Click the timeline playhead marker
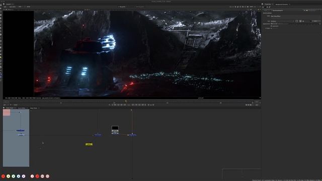322x181 pixels. click(126, 101)
